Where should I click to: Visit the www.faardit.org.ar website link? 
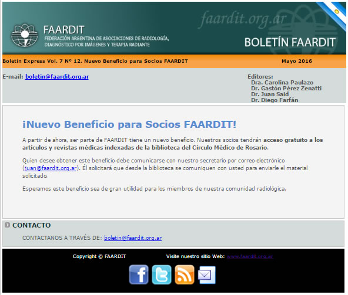coord(250,256)
